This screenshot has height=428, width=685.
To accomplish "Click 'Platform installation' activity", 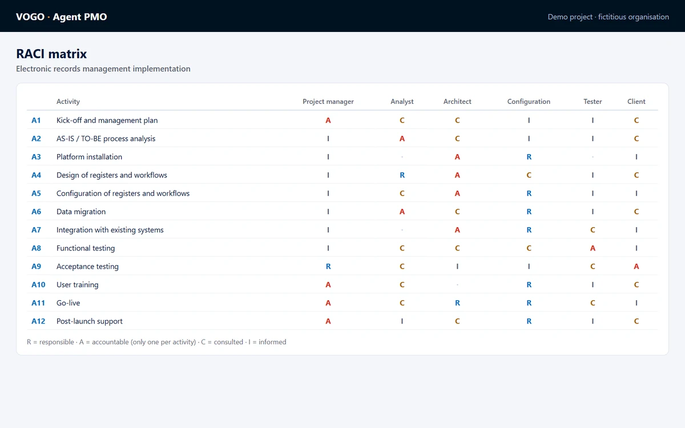I will (89, 157).
